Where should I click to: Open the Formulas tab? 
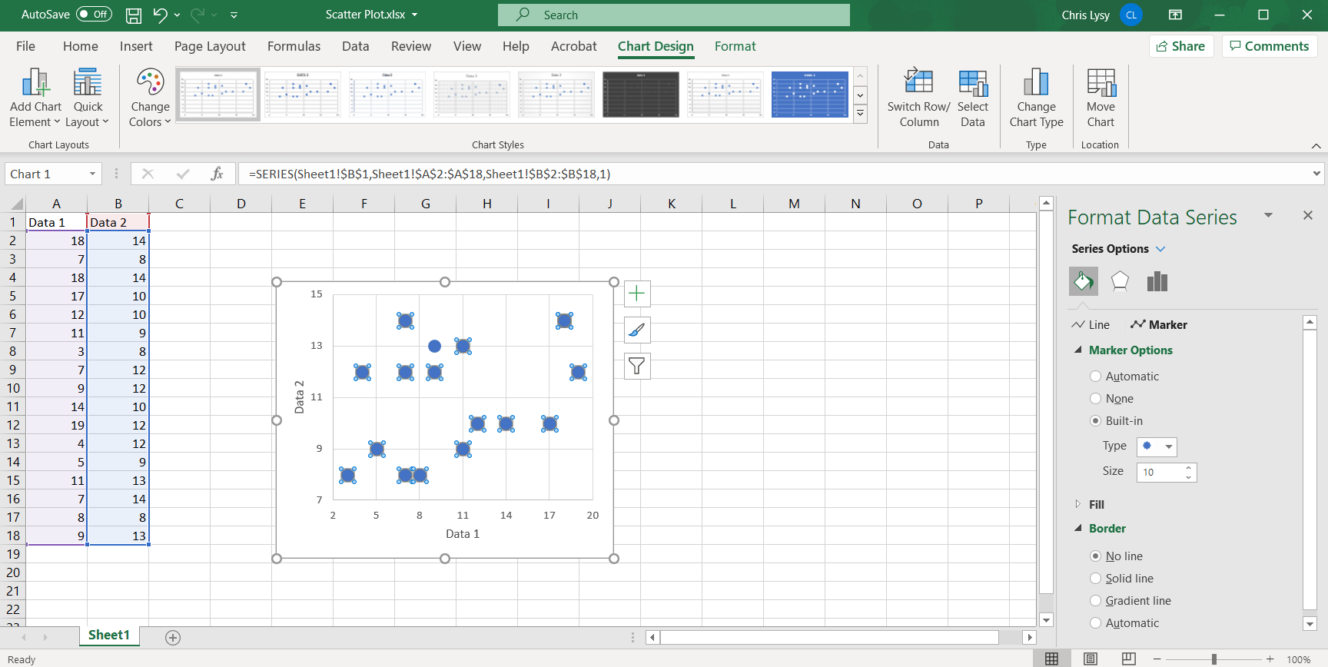point(294,46)
